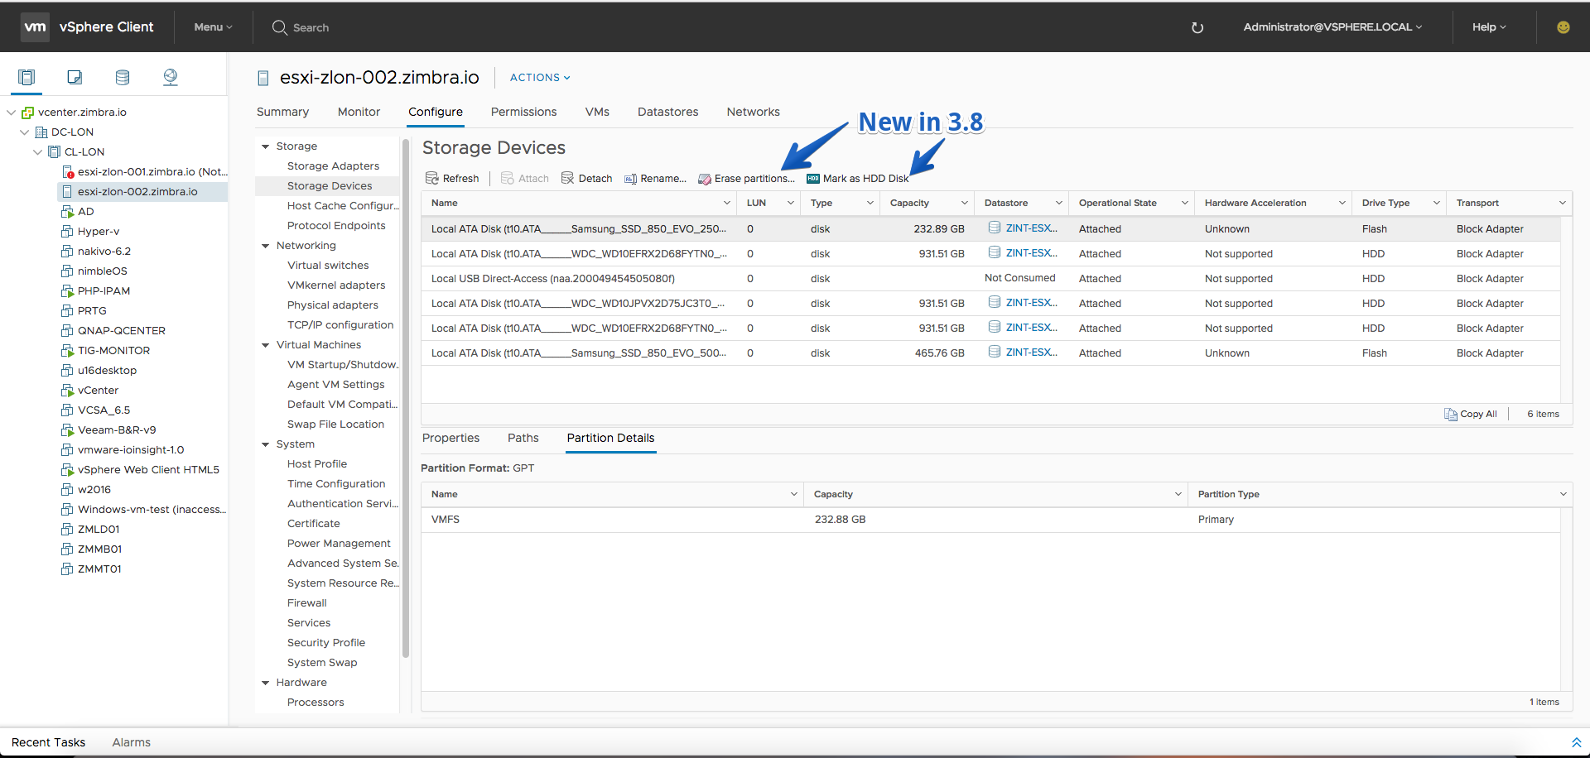Viewport: 1590px width, 758px height.
Task: Open the Drive Type column dropdown
Action: coord(1437,204)
